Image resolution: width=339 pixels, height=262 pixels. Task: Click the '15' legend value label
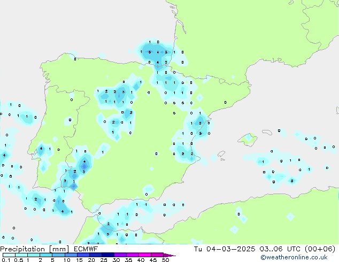tap(79, 260)
